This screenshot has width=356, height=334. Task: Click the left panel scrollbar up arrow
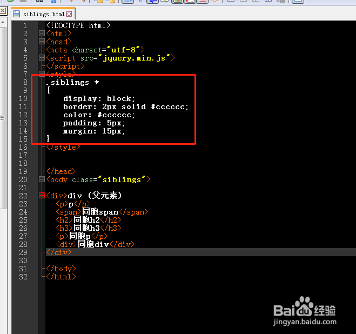click(x=3, y=22)
